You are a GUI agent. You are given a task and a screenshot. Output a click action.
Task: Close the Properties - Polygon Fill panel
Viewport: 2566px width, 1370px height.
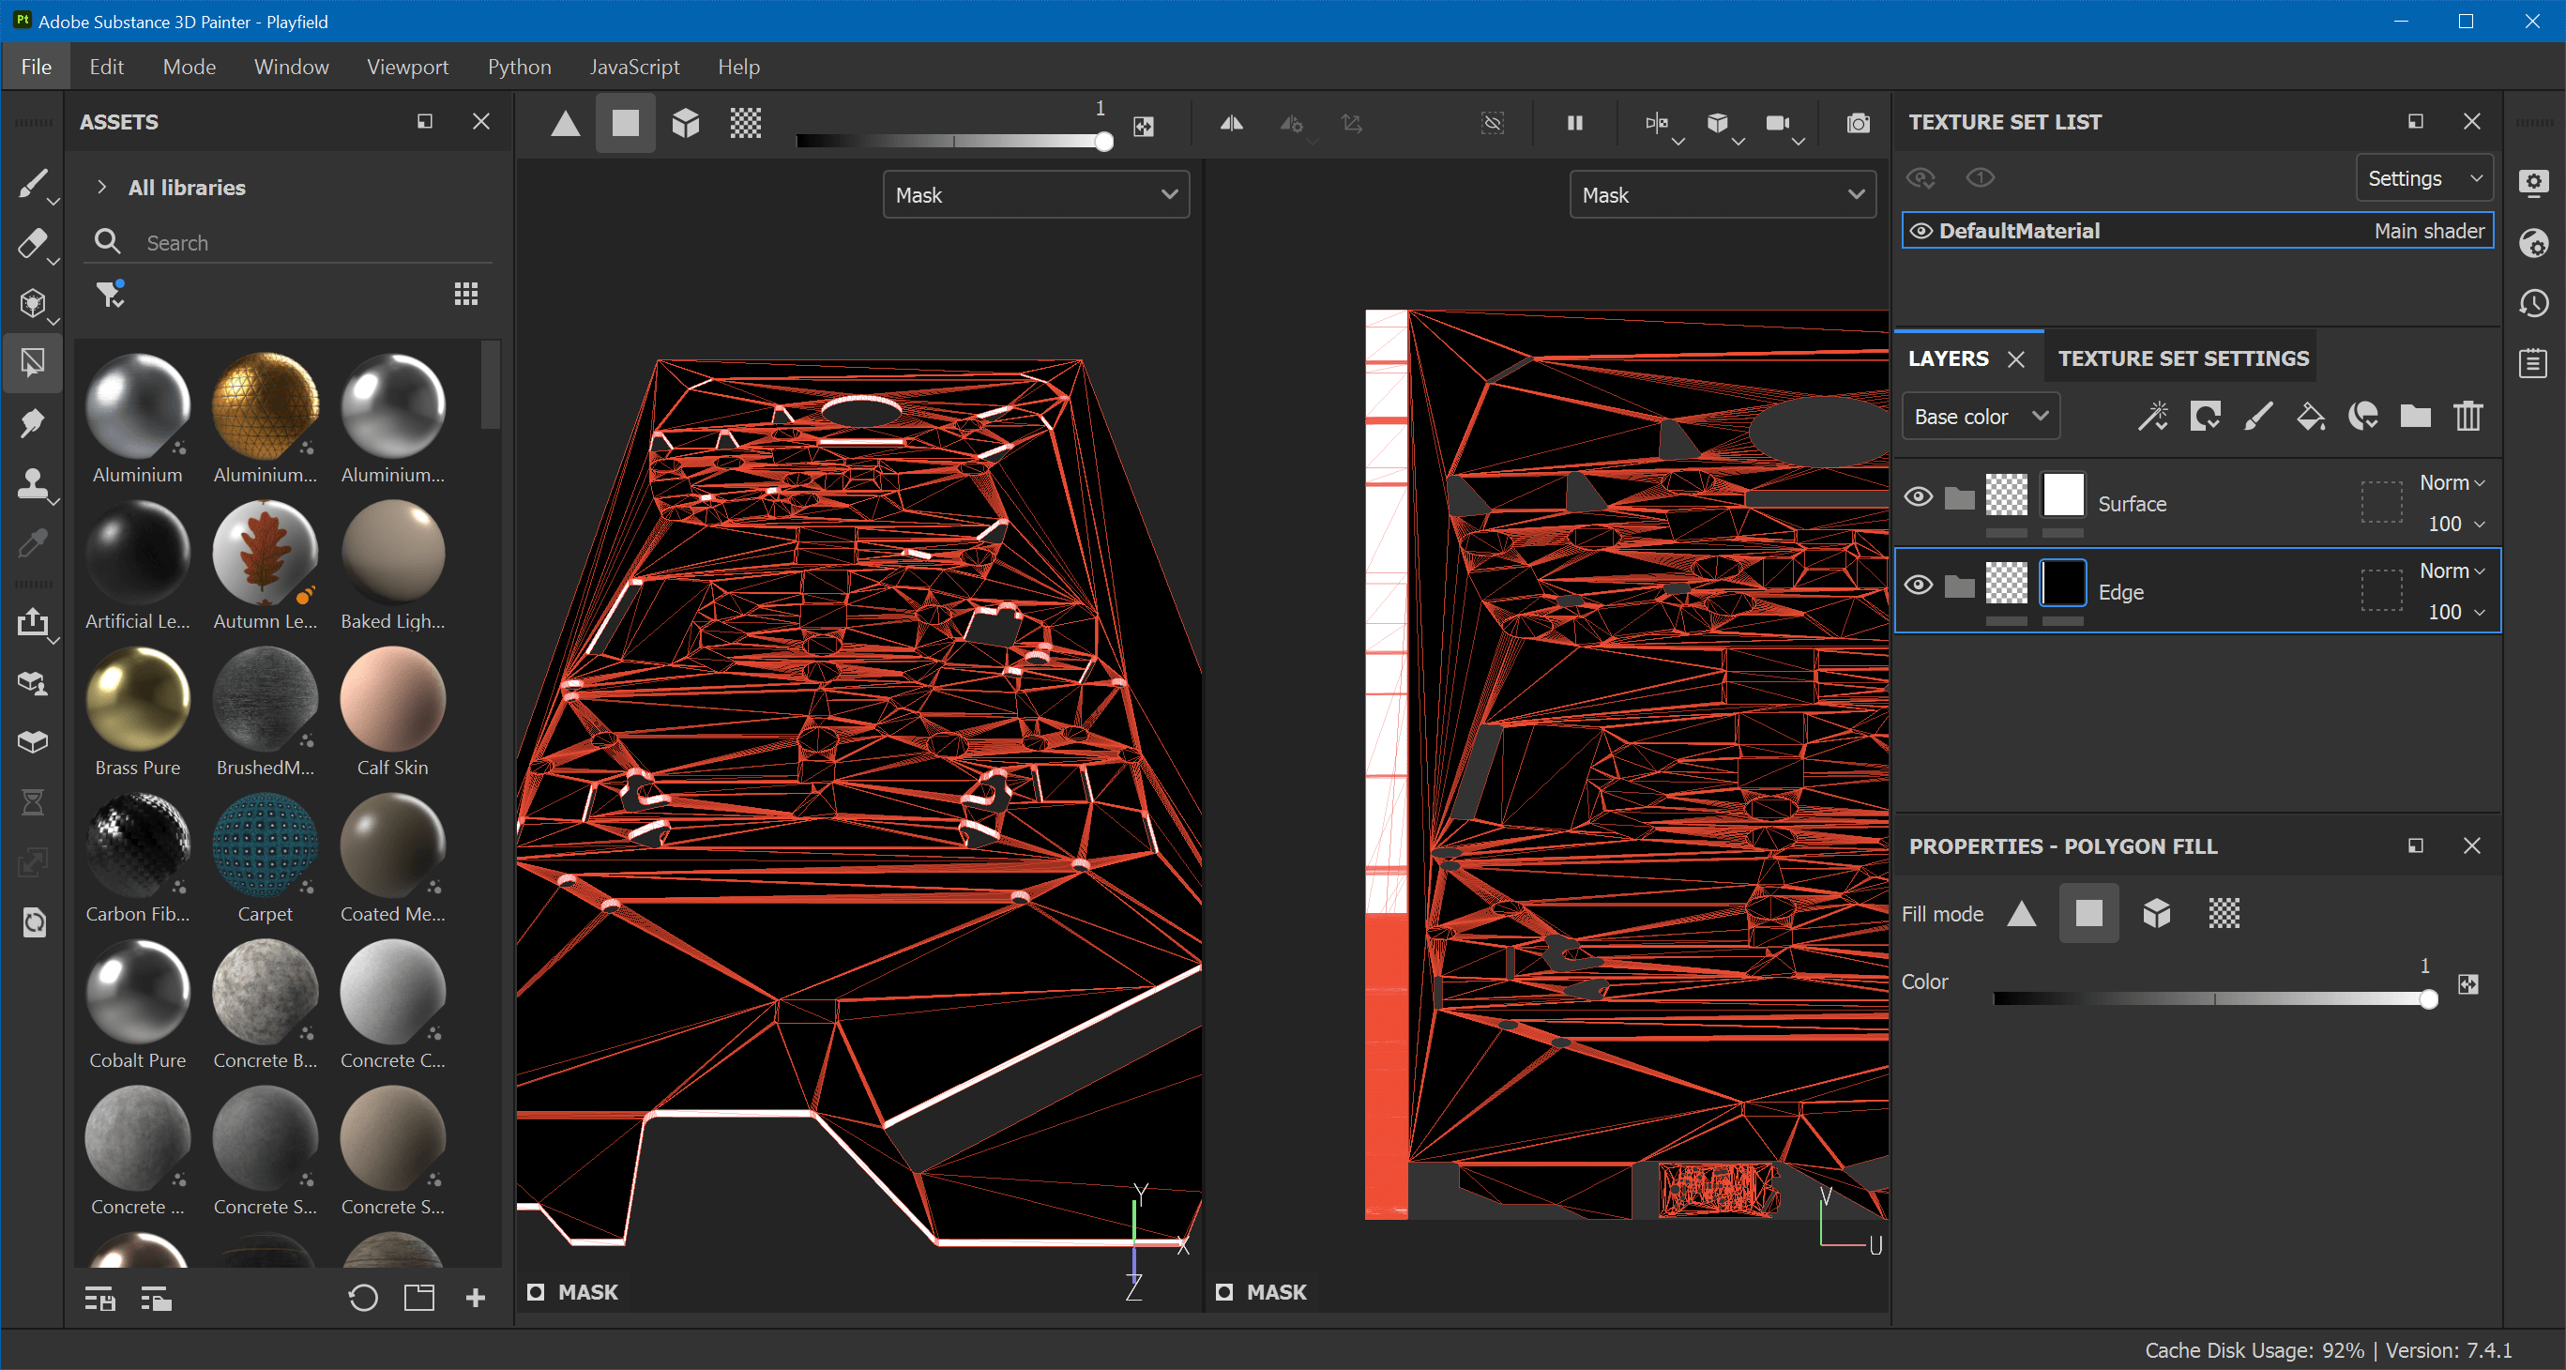click(2471, 845)
